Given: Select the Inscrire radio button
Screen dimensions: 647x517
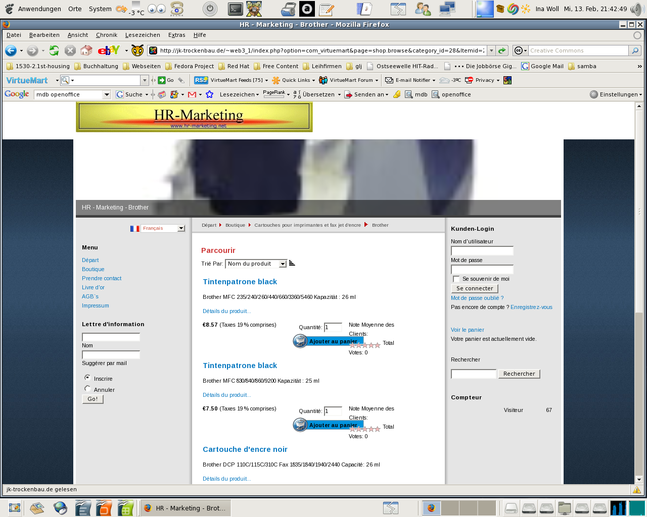Looking at the screenshot, I should pos(87,378).
